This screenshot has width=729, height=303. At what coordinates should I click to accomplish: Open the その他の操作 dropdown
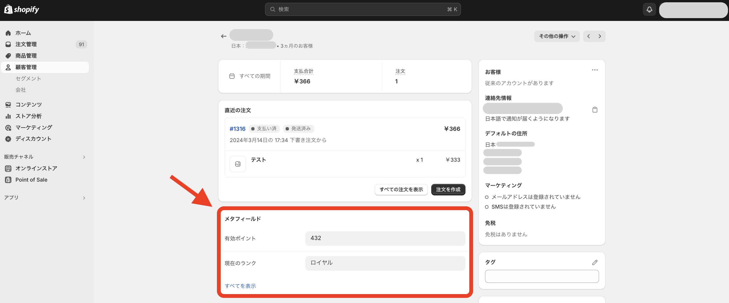pyautogui.click(x=557, y=36)
